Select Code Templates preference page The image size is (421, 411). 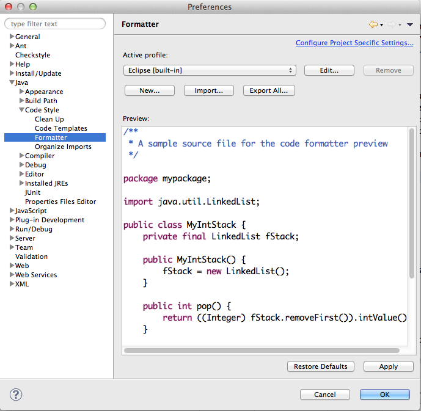(60, 128)
